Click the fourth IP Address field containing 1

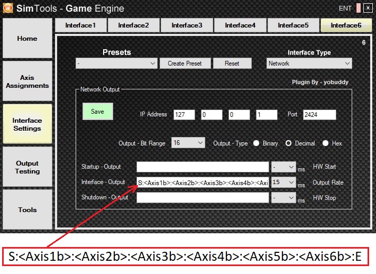(x=267, y=115)
